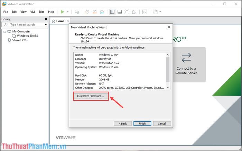Viewport: 242px width, 151px height.
Task: Click the console view toolbar icon
Action: click(145, 12)
